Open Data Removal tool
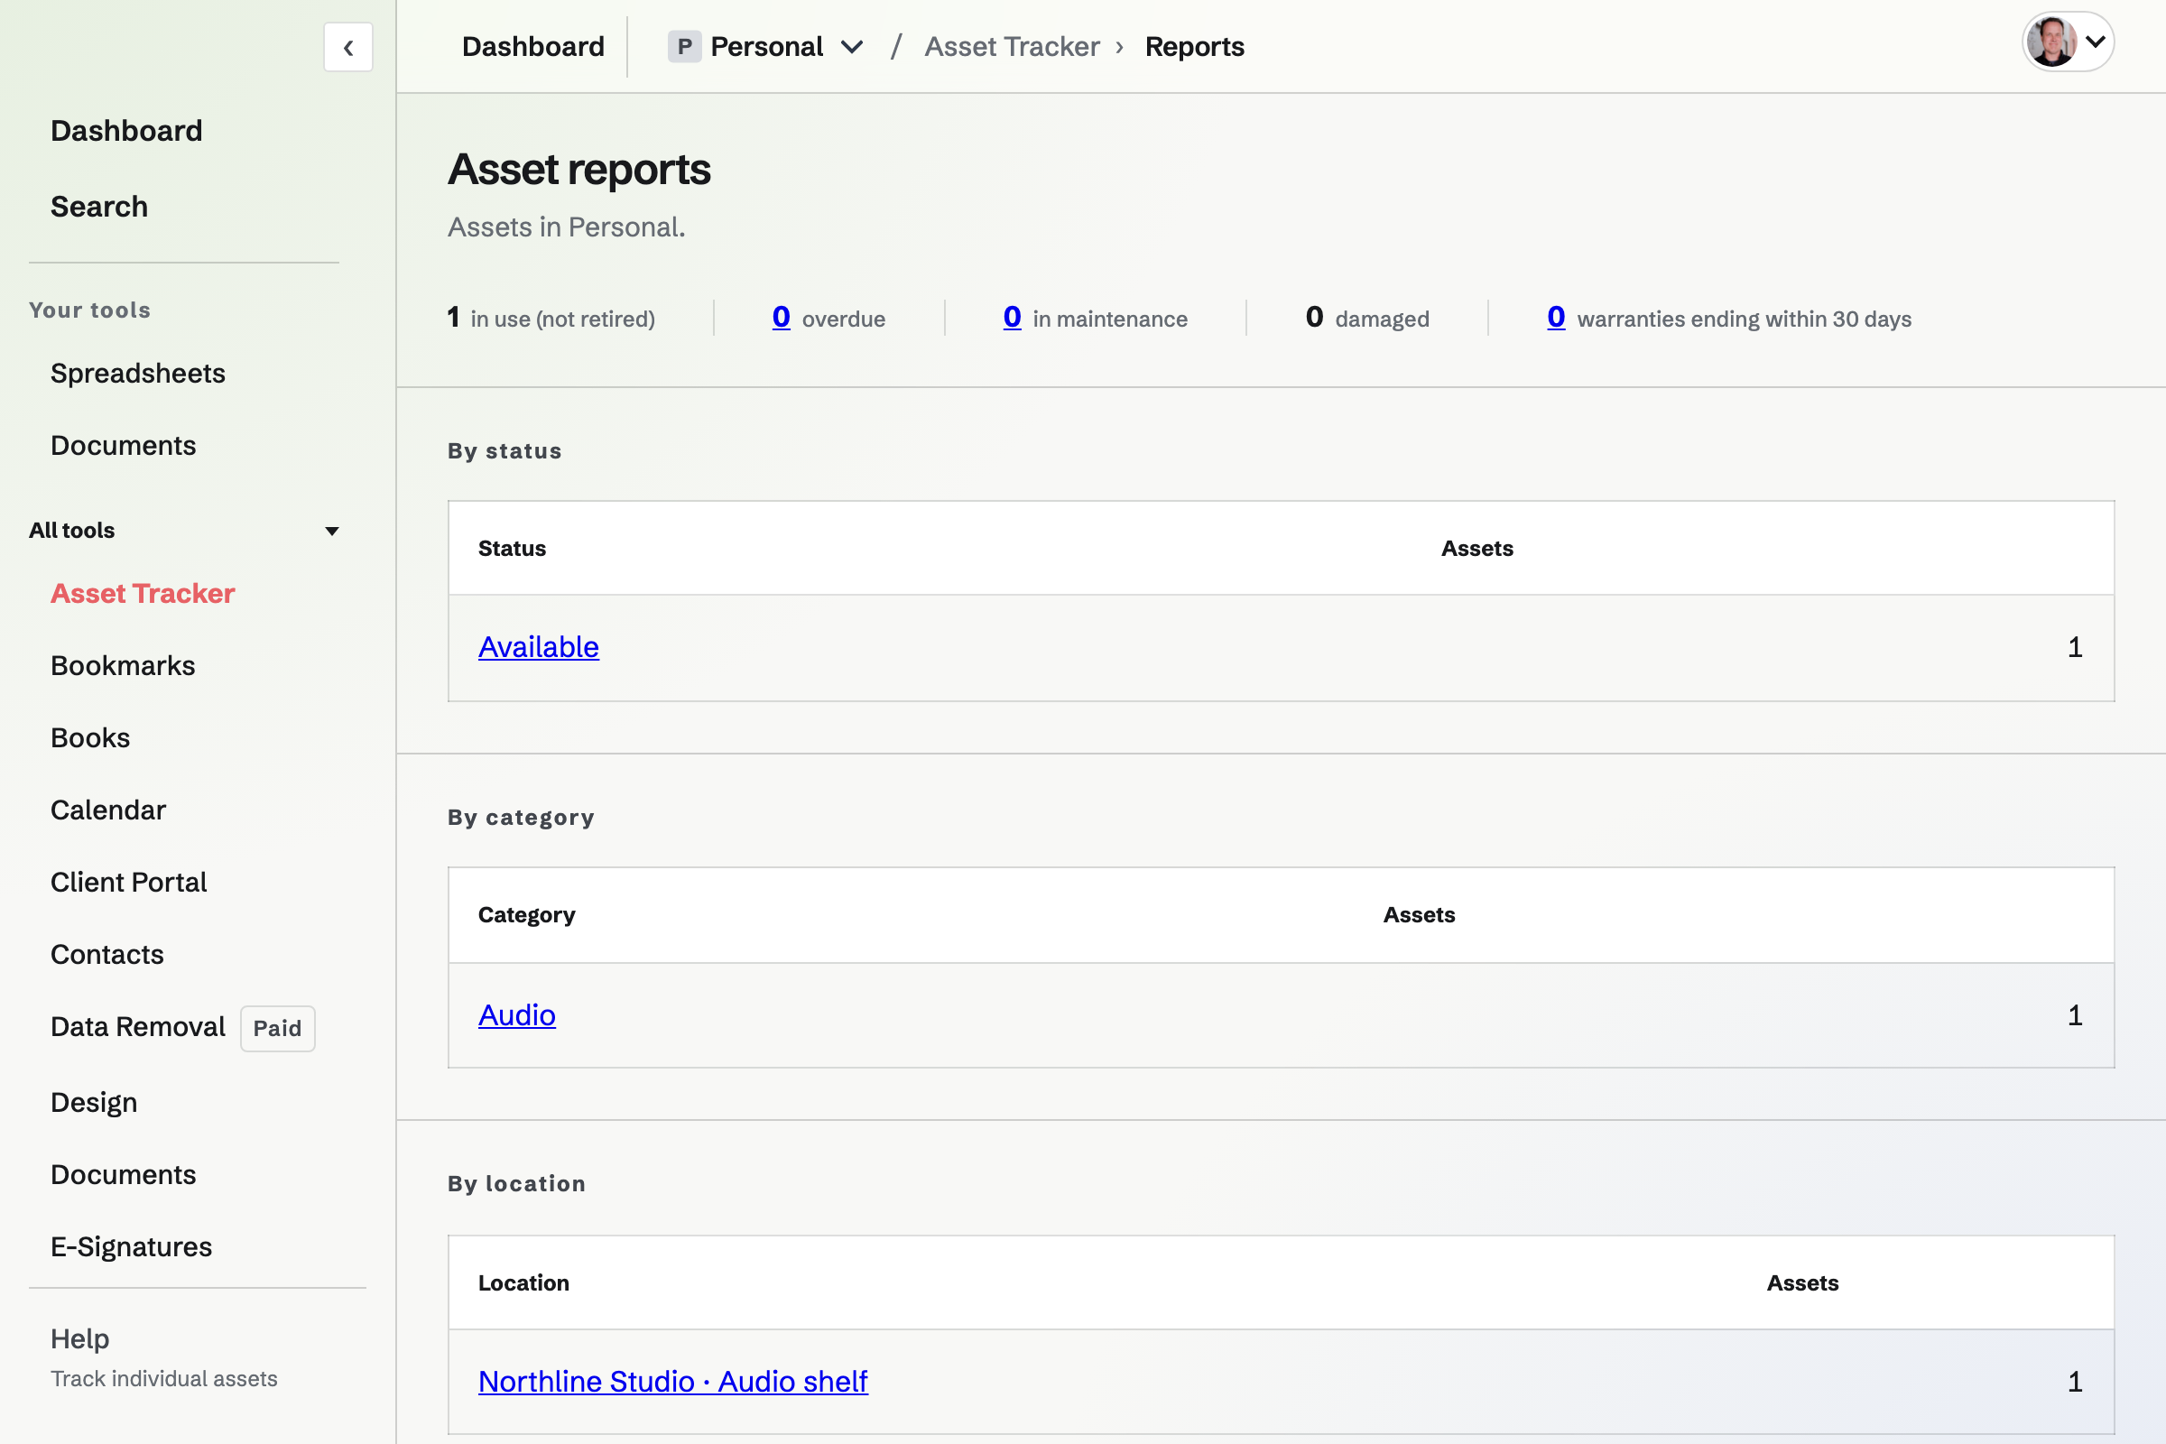 pyautogui.click(x=138, y=1026)
